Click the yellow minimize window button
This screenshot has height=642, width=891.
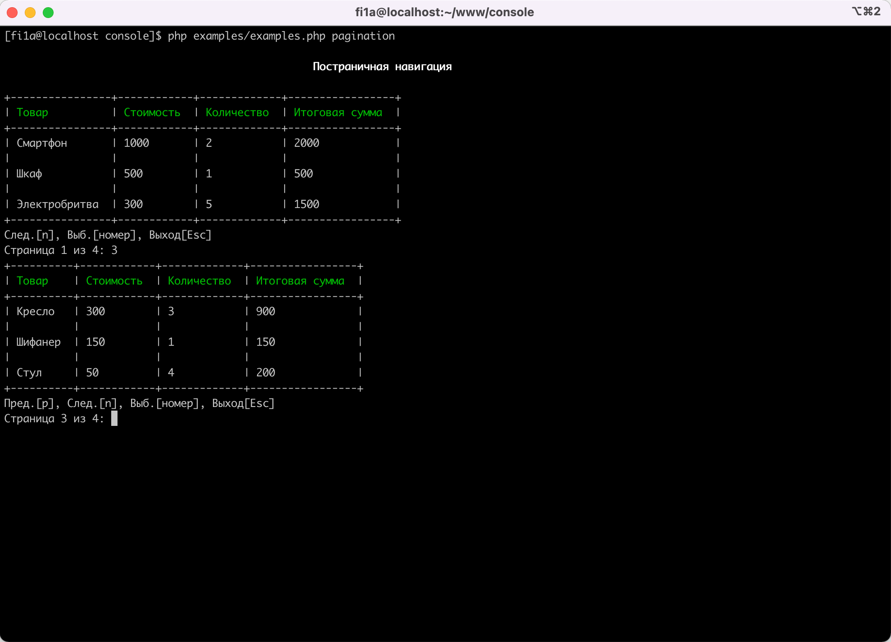point(30,13)
